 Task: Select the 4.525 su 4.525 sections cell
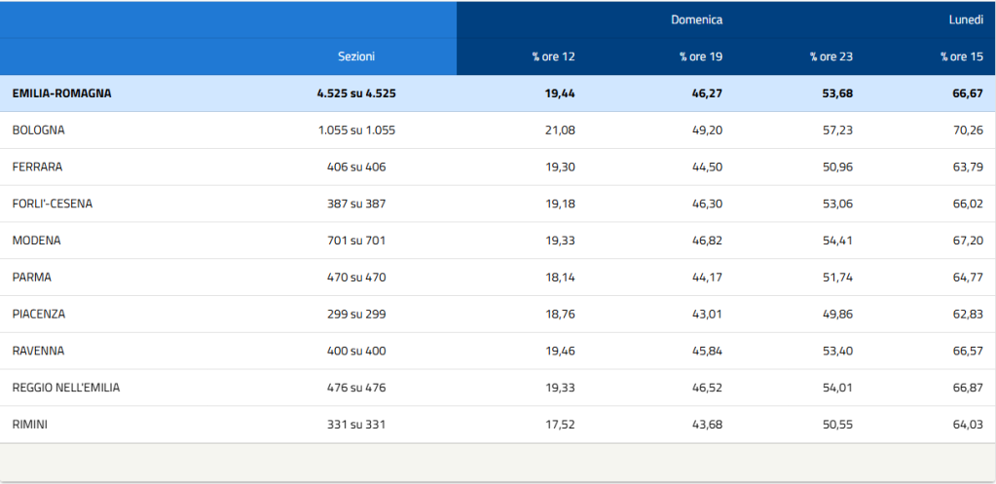356,93
